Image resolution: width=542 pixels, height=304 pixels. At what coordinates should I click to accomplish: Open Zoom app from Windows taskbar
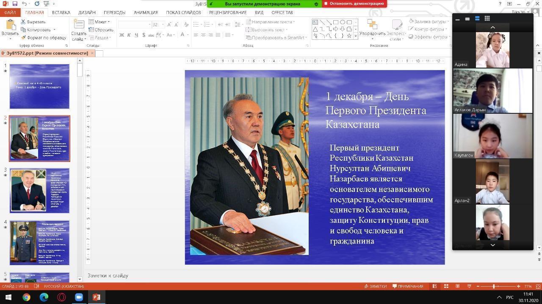pos(79,297)
